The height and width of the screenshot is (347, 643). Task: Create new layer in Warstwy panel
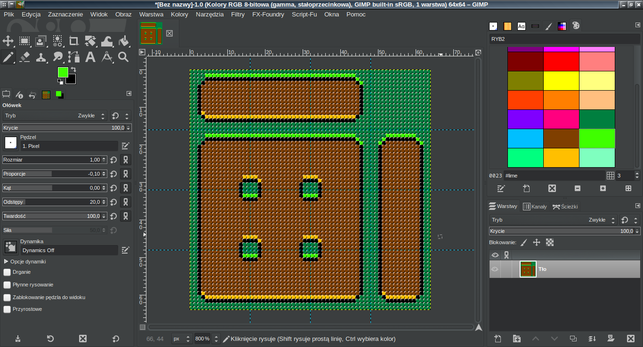498,339
